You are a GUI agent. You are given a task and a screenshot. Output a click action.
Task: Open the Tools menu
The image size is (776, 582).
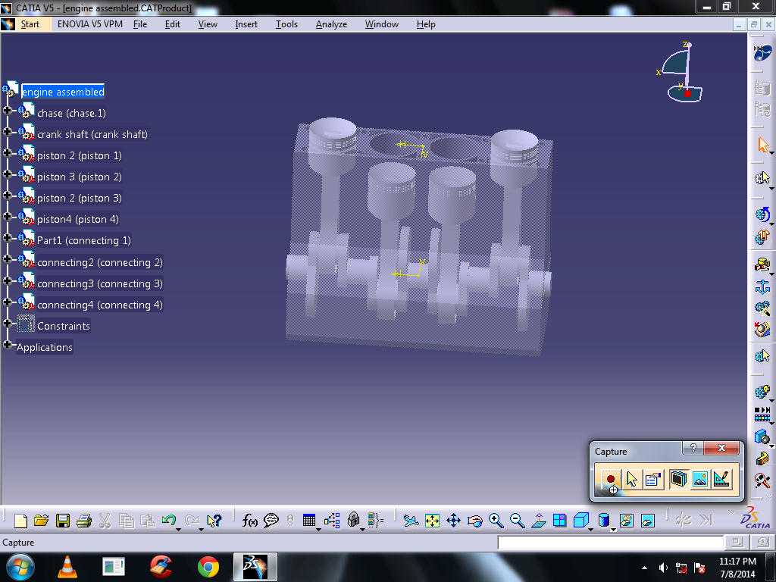286,23
